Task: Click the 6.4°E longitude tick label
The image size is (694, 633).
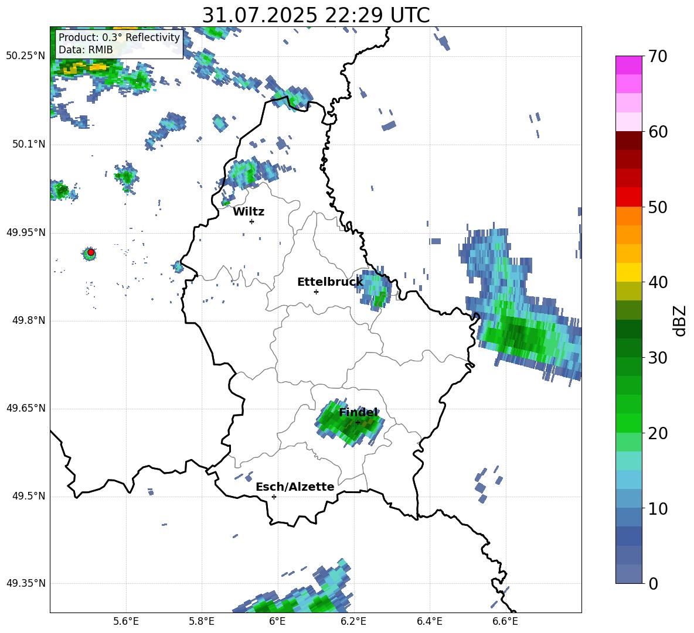Action: (429, 621)
